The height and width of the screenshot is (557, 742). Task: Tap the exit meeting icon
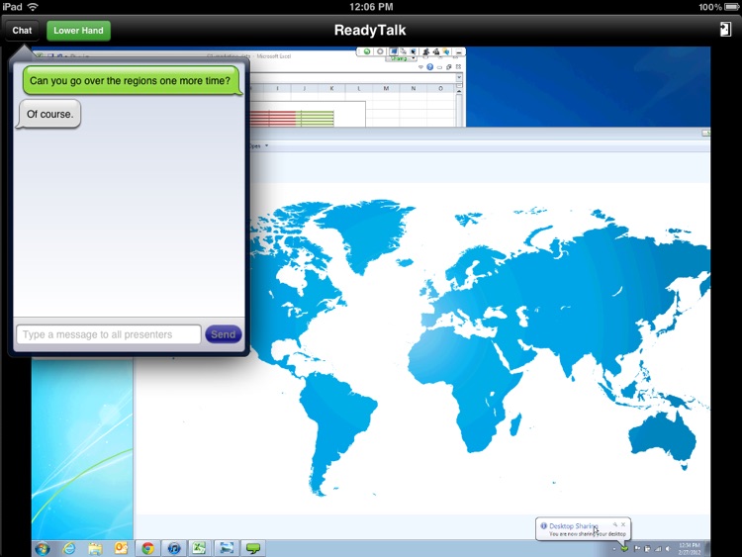tap(725, 30)
